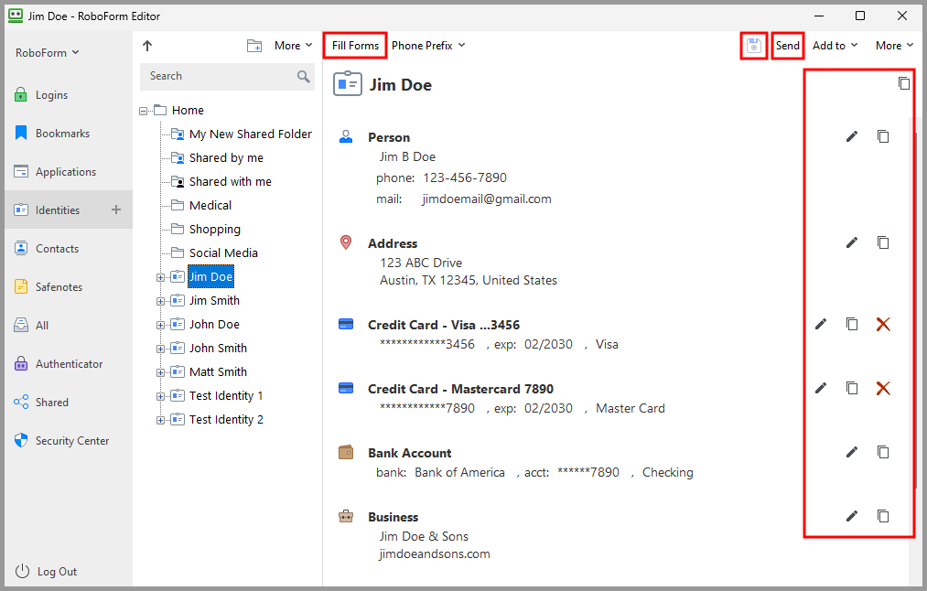The height and width of the screenshot is (591, 927).
Task: Select Matt Smith identity
Action: coord(209,371)
